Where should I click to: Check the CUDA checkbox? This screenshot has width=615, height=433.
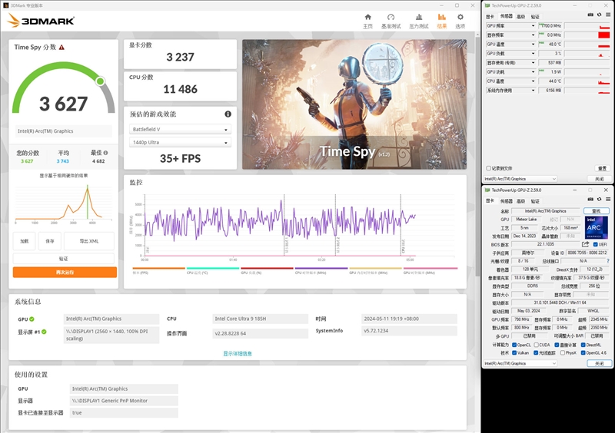[536, 345]
